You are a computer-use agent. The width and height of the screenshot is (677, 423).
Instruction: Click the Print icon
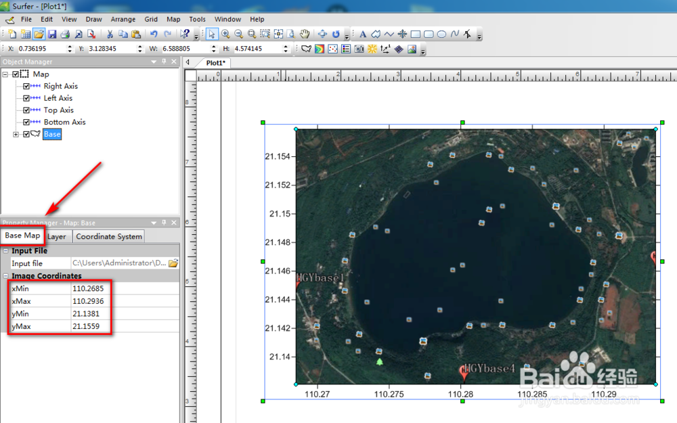click(x=66, y=34)
